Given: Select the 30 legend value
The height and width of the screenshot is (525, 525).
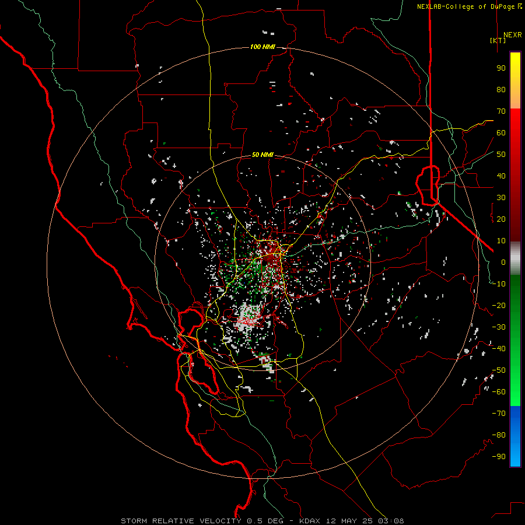Looking at the screenshot, I should (501, 198).
